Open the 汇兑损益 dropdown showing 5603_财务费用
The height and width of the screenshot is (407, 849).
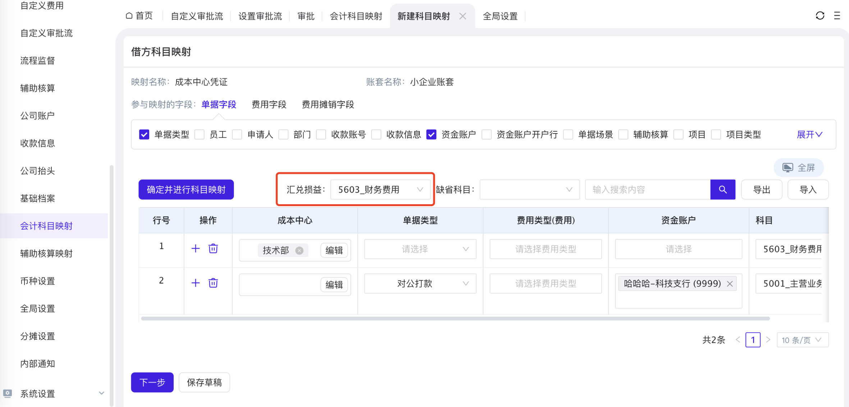coord(380,190)
